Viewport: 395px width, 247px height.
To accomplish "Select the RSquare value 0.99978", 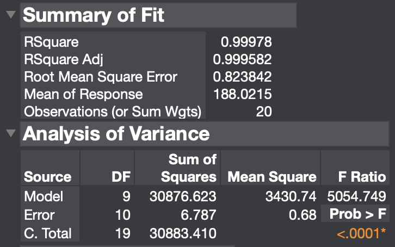I will (x=246, y=42).
